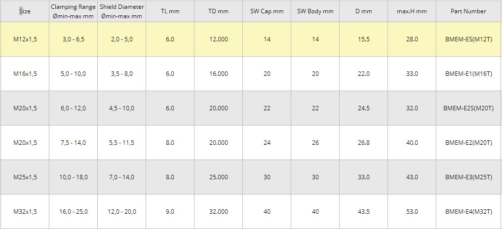Image resolution: width=502 pixels, height=229 pixels.
Task: Click shield diameter 4,5 - 10,0
Action: pos(121,108)
